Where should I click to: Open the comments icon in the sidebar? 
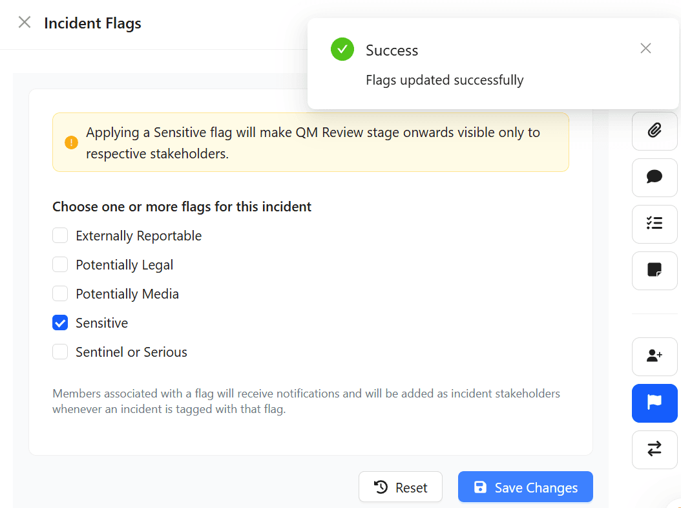click(x=655, y=177)
